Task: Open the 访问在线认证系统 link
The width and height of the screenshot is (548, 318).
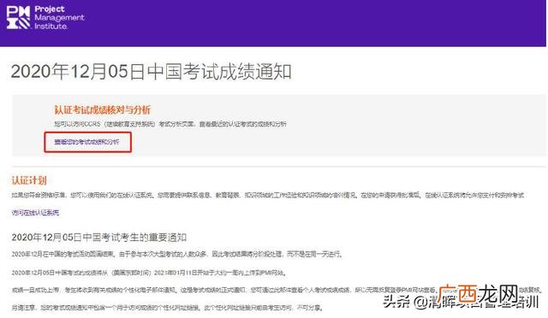Action: pyautogui.click(x=35, y=213)
